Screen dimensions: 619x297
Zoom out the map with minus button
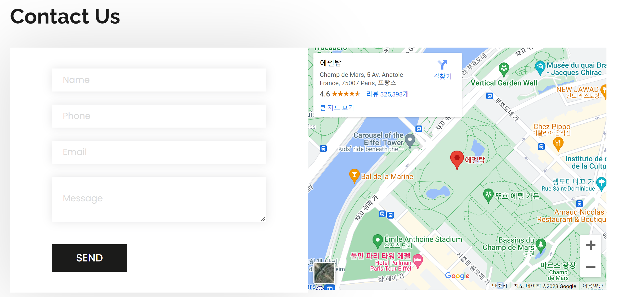[590, 267]
